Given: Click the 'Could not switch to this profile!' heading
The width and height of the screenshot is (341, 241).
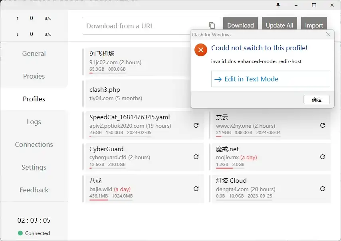Looking at the screenshot, I should click(x=259, y=48).
